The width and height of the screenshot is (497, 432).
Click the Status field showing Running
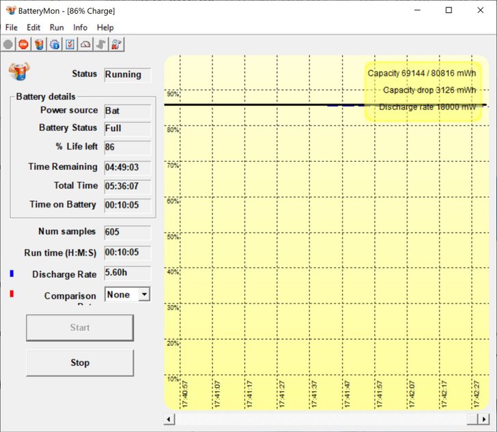click(128, 75)
